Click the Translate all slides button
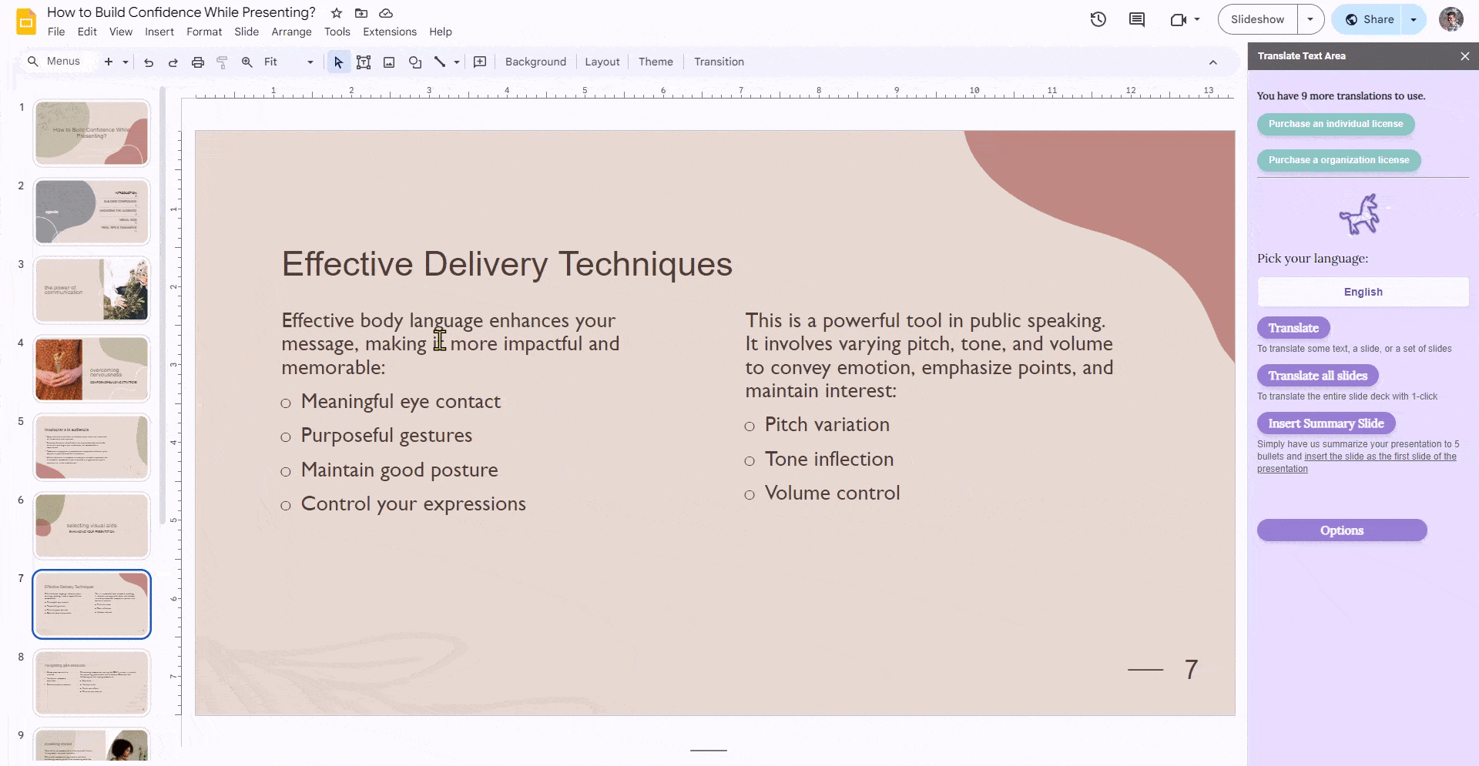Screen dimensions: 1479x766 pyautogui.click(x=1317, y=376)
